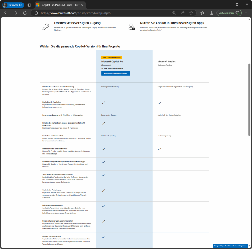Click Optimierter Posteingang row title
The image size is (252, 249).
click(x=52, y=190)
